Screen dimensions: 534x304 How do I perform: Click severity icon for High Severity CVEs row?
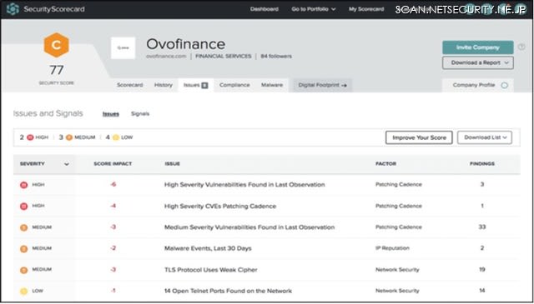click(x=23, y=206)
